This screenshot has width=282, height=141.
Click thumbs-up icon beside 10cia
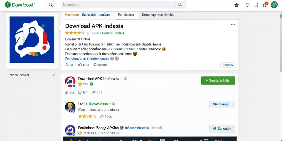102,116
